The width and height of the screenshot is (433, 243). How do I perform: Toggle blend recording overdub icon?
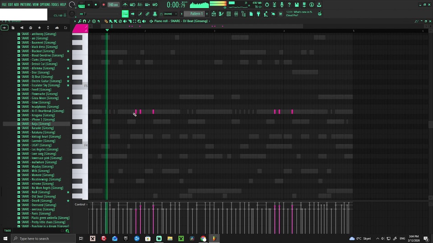pyautogui.click(x=147, y=5)
